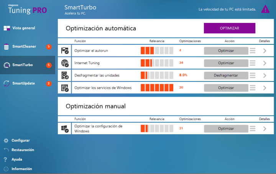The width and height of the screenshot is (276, 174).
Task: Click the defragmentation value 8.0%
Action: 183,75
